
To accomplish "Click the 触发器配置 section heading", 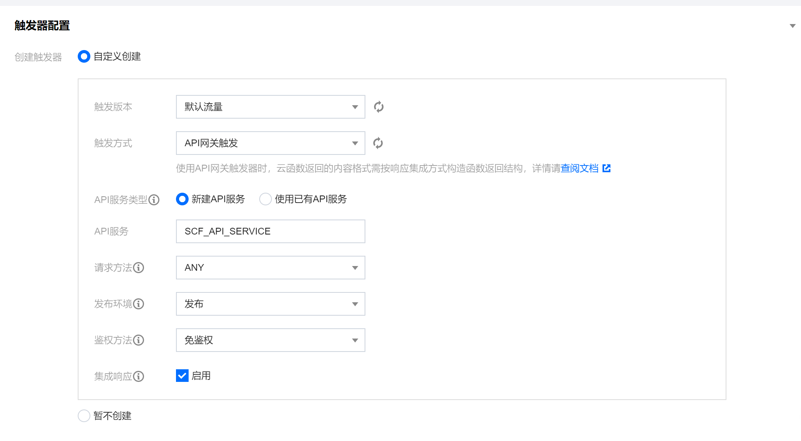I will 42,26.
